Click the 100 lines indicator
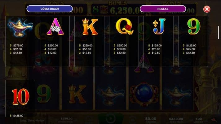Image resolution: width=221 pixels, height=124 pixels. coord(199,119)
